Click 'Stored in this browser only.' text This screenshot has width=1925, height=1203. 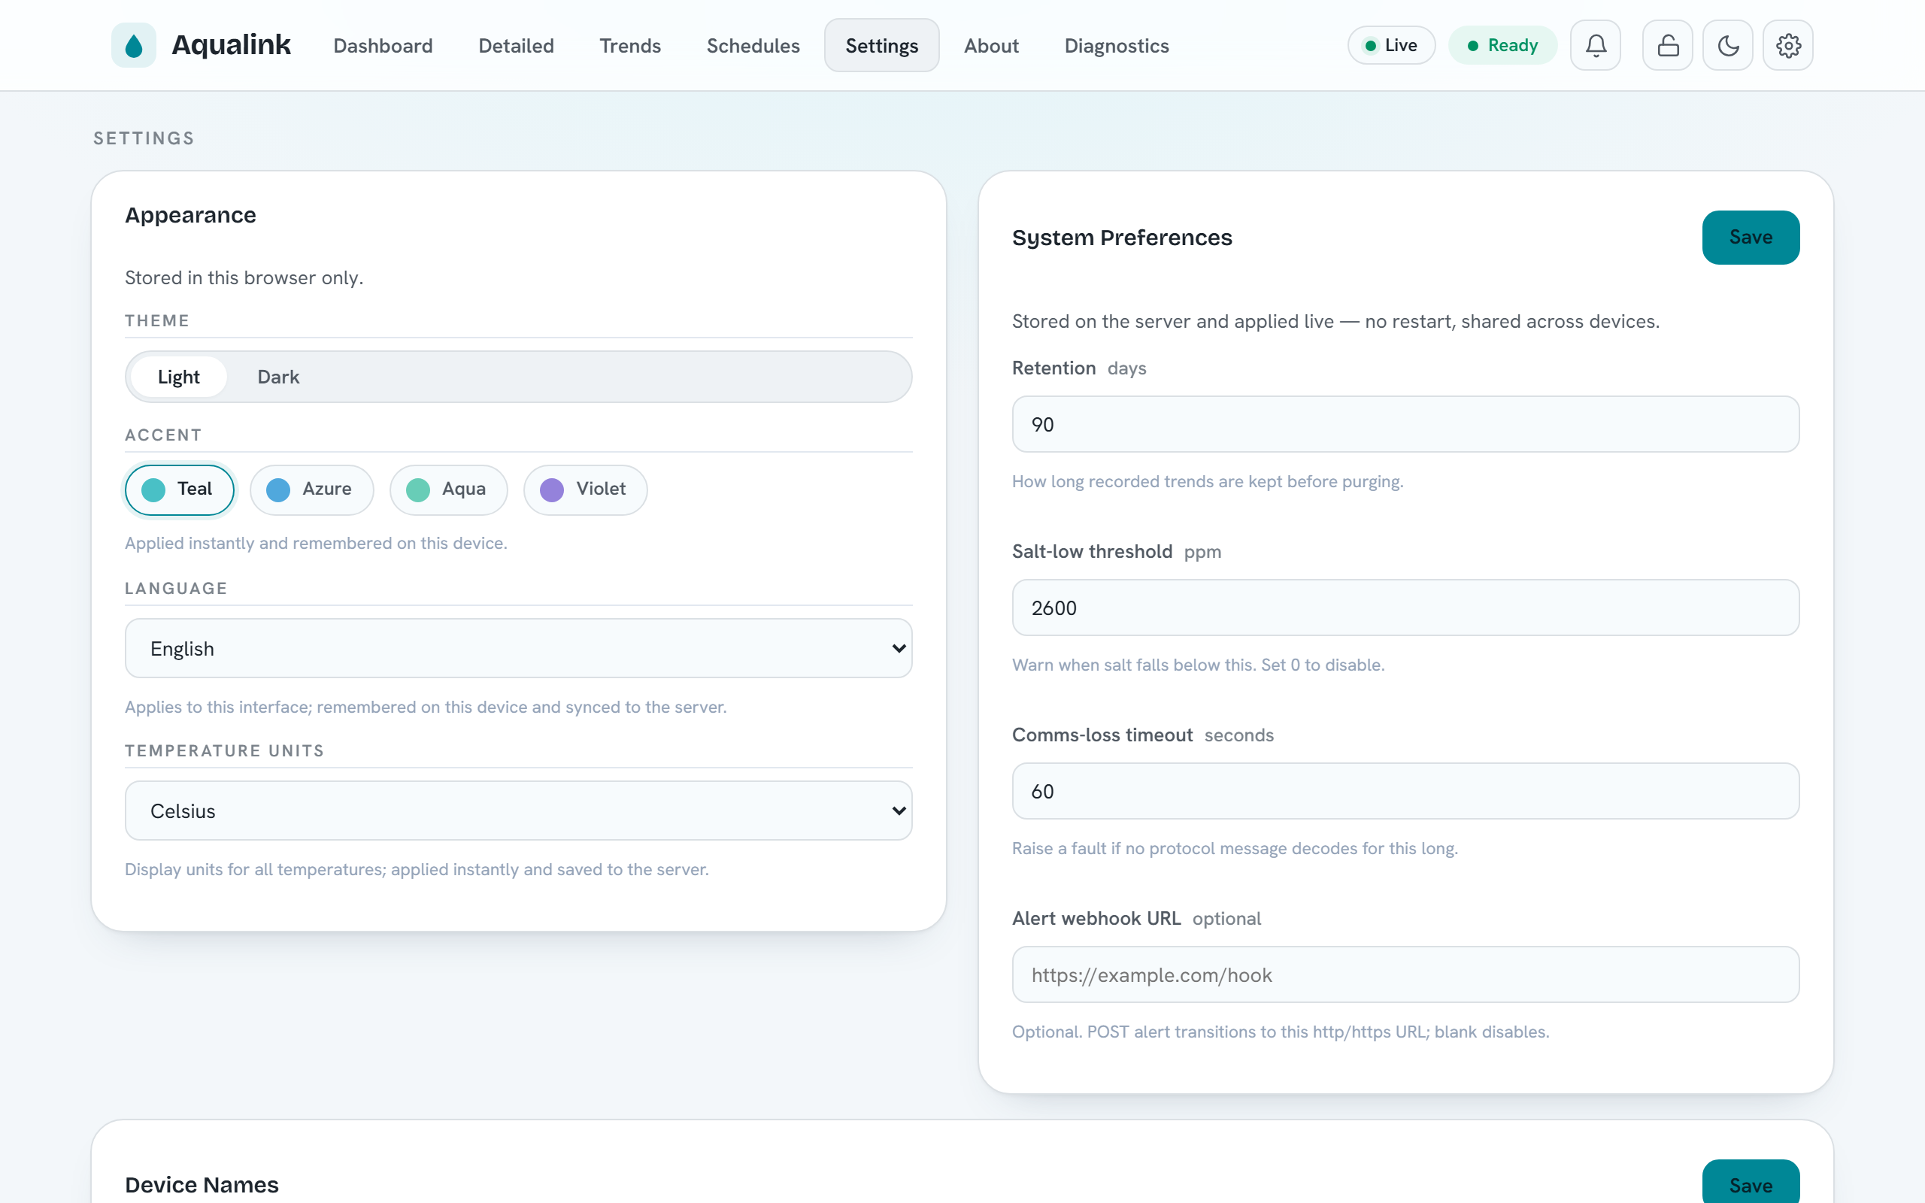pos(244,277)
